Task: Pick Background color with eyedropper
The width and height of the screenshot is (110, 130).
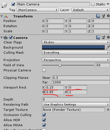Action: coord(108,47)
